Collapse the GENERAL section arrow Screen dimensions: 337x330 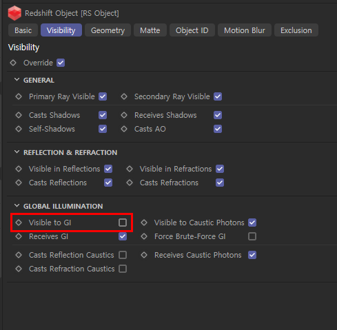tap(17, 80)
